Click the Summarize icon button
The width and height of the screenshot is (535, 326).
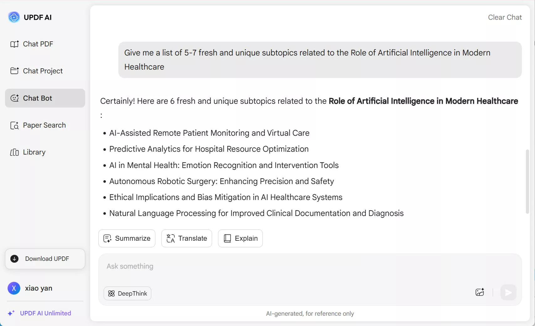[107, 238]
